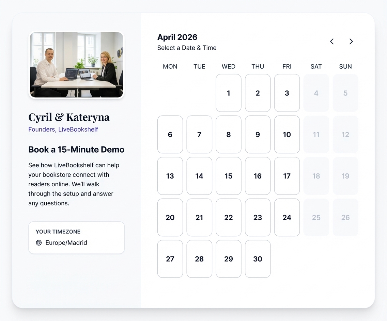
Task: Click the April 2026 month title
Action: pyautogui.click(x=177, y=37)
